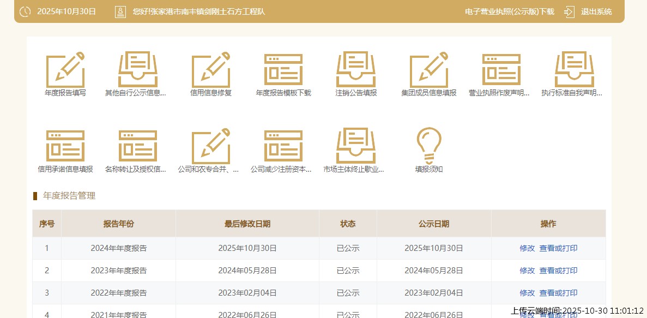Open 营业执照作废声明 icon
Screen dimensions: 647x318
(501, 70)
